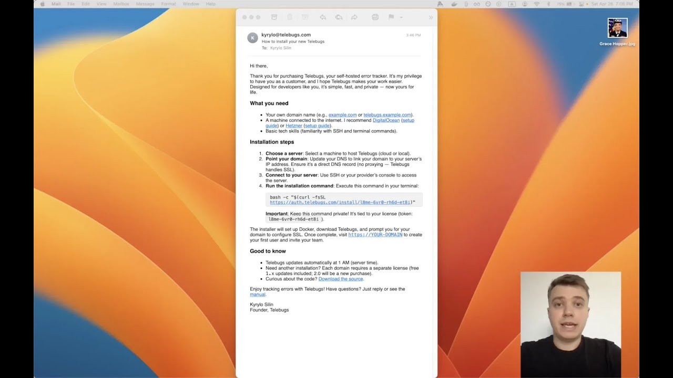Click the battery indicator in menu bar
Screen dimensions: 673x378
(x=564, y=4)
